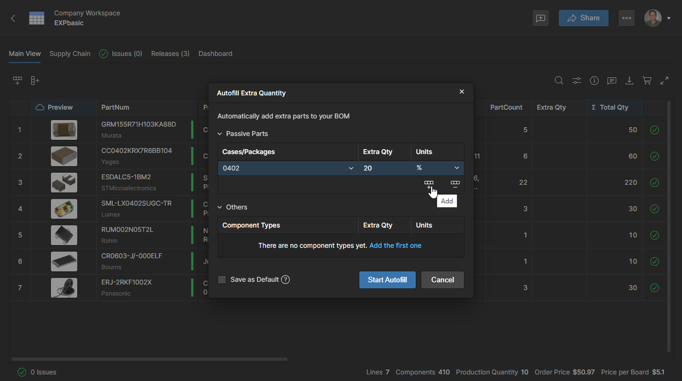Screen dimensions: 682x381
Task: Click the Add row icon in Passive Parts
Action: (x=429, y=185)
